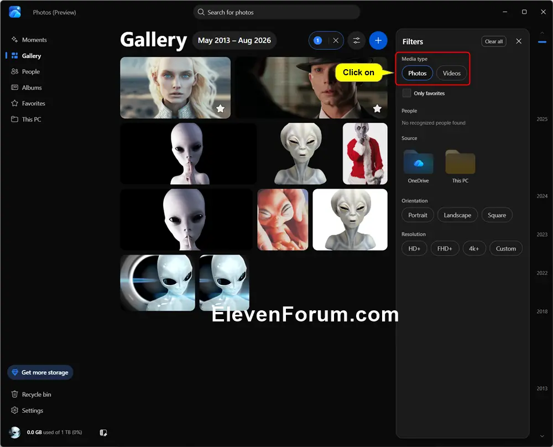Screen dimensions: 553x447
Task: Click the 'No recognized people found' text
Action: point(434,123)
